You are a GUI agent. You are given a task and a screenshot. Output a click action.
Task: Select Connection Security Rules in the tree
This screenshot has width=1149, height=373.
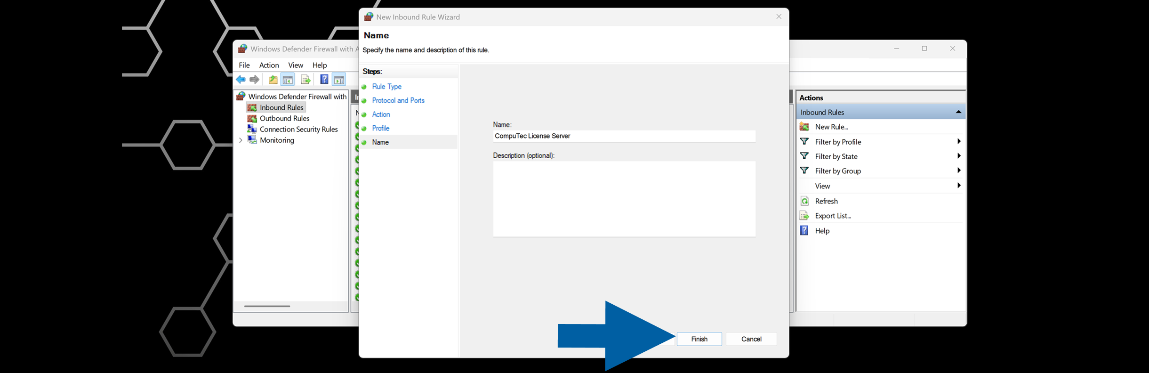pyautogui.click(x=299, y=129)
